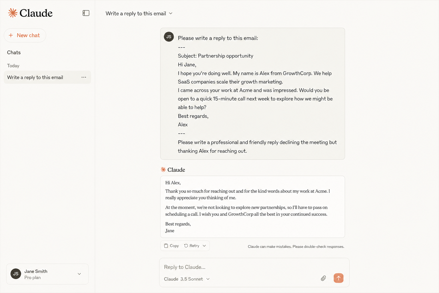Collapse the sidebar using the panel icon
The width and height of the screenshot is (439, 293).
tap(86, 13)
